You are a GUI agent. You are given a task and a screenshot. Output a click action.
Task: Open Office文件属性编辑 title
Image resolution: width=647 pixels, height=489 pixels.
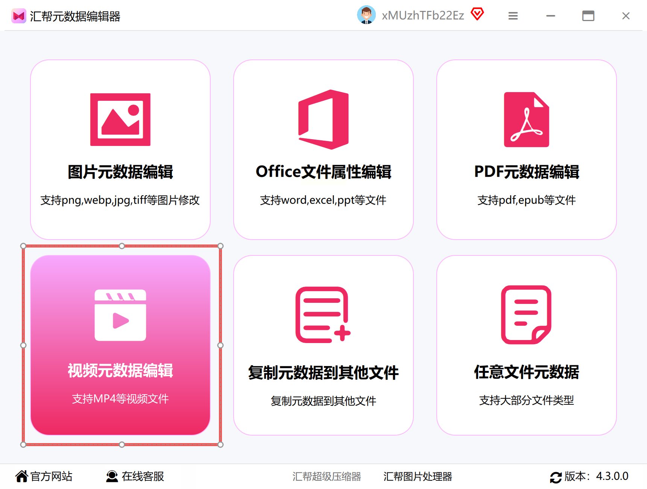pos(323,172)
